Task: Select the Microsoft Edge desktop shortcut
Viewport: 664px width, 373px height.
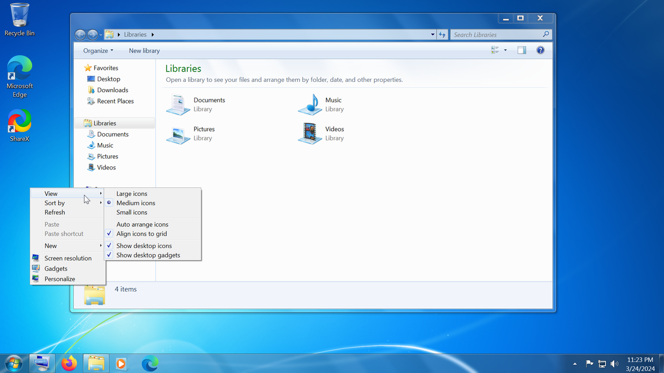Action: pos(20,76)
